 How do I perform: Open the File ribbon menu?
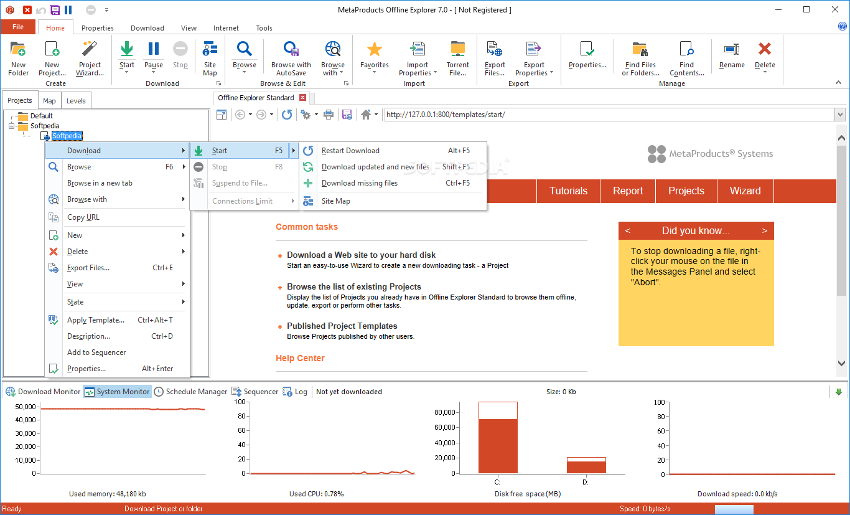(18, 27)
